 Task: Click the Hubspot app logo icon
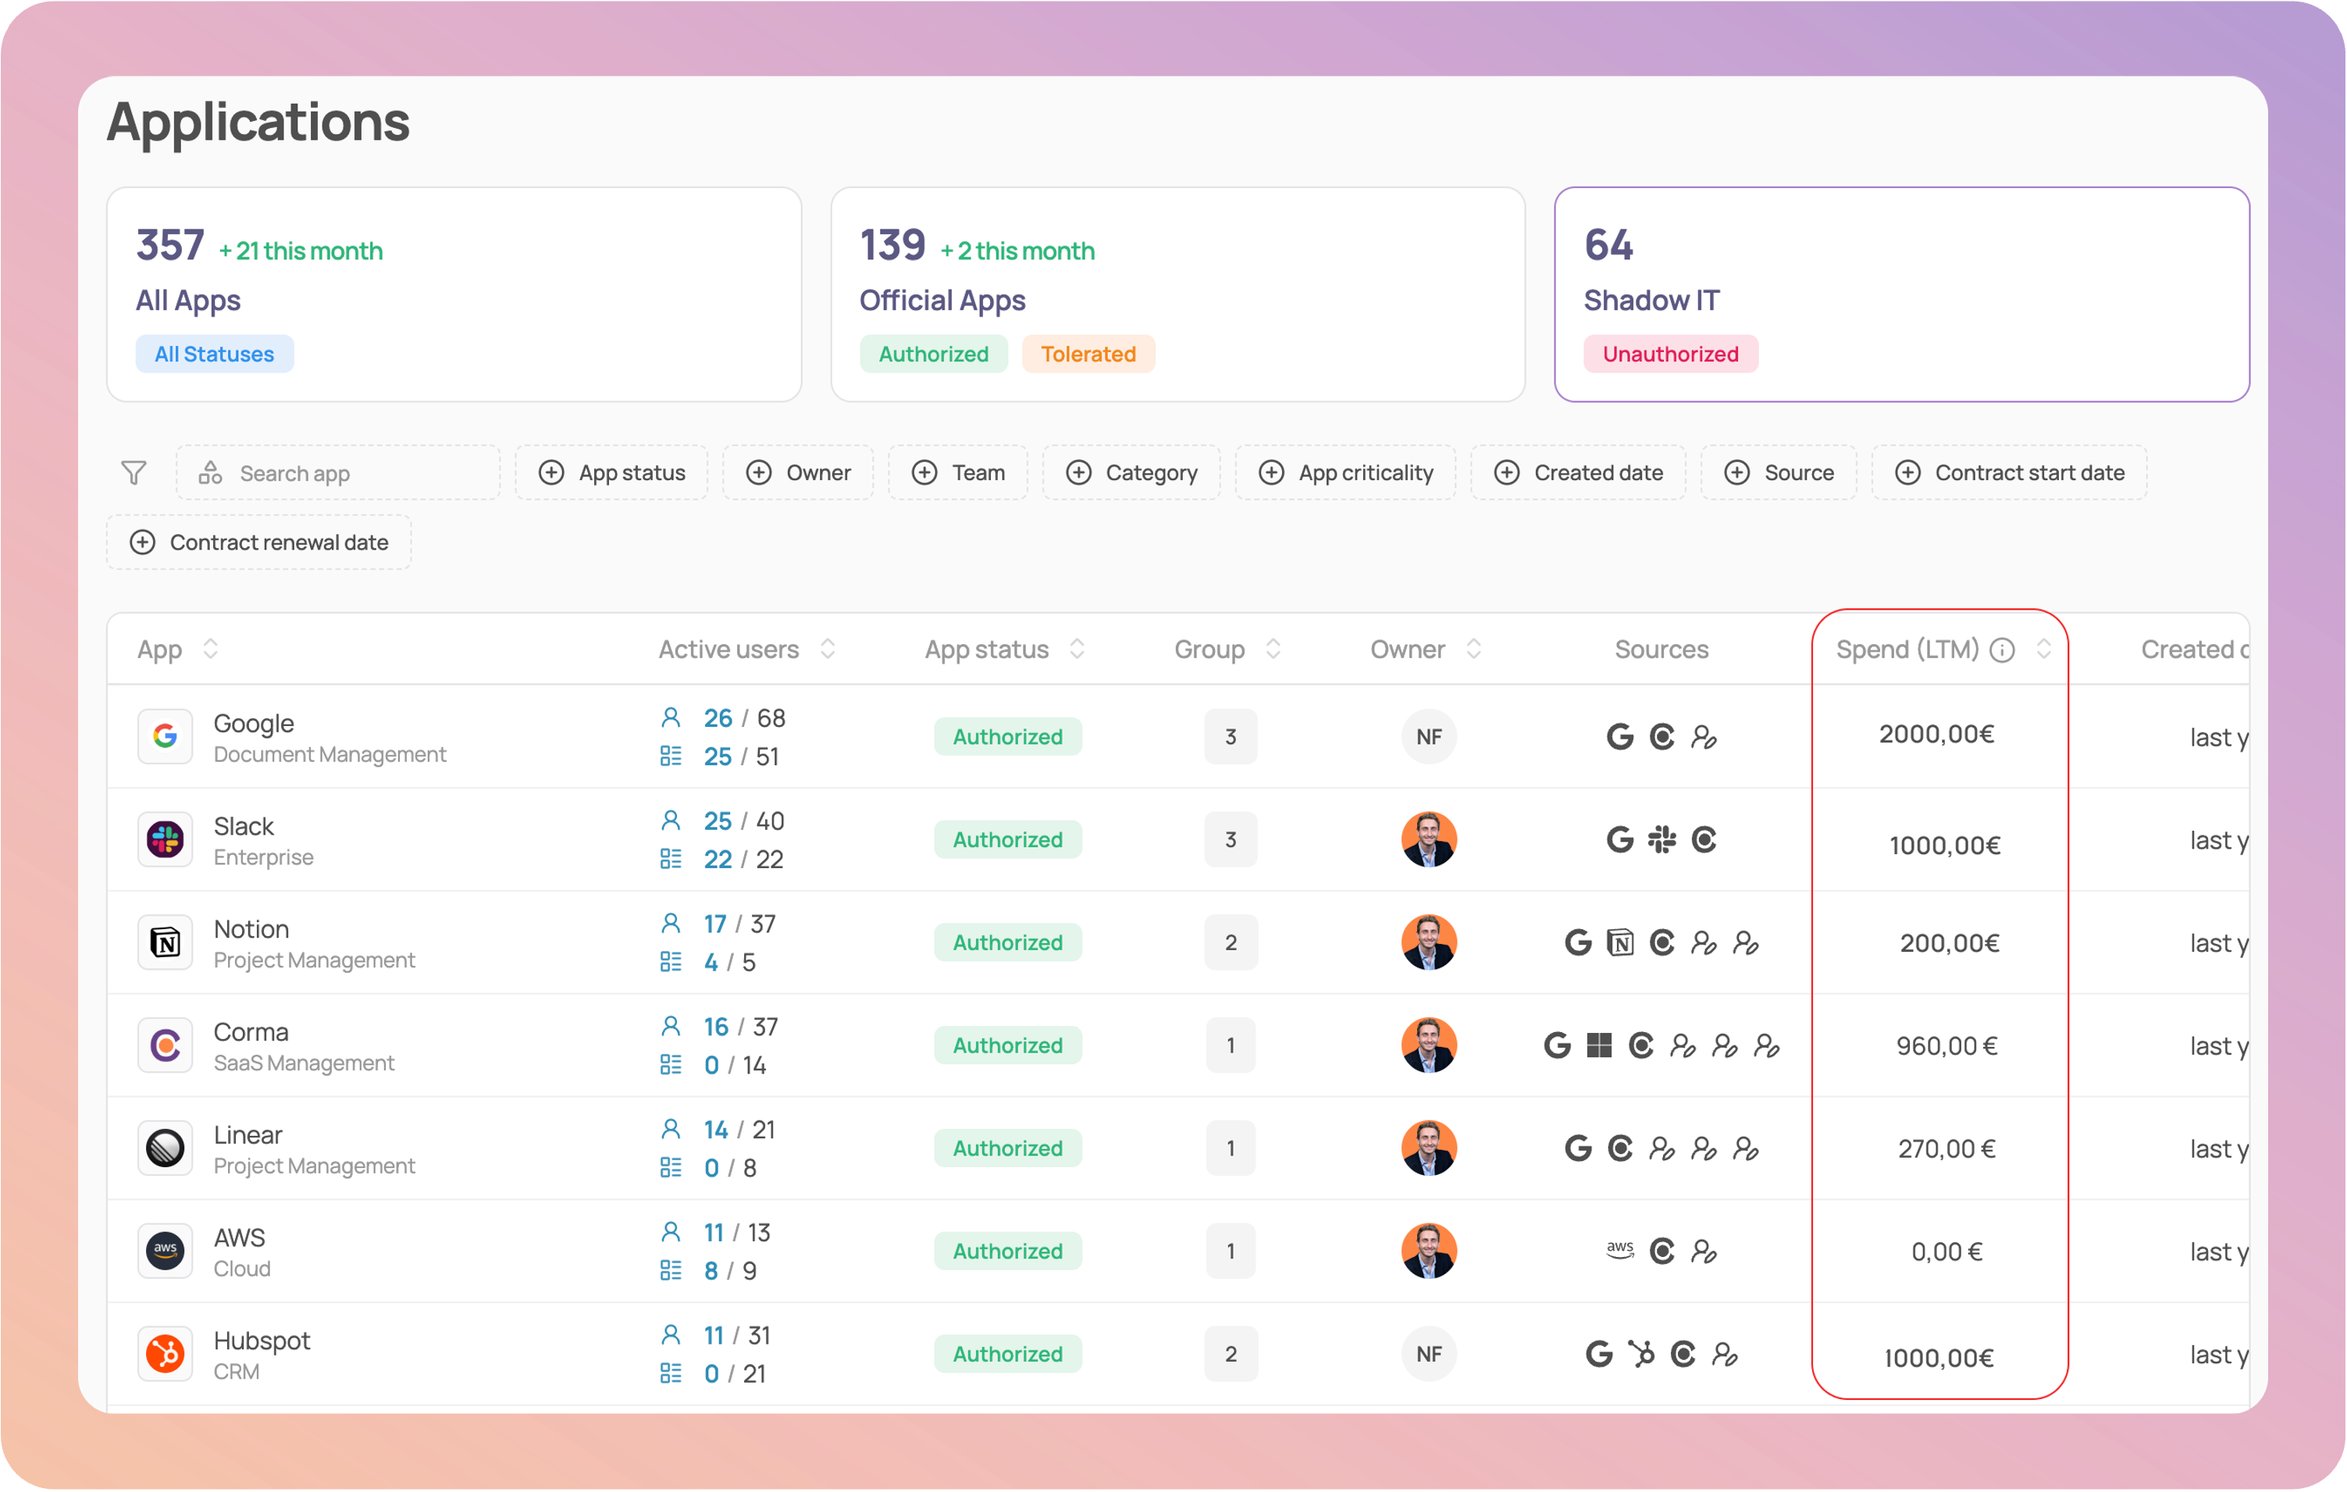pos(165,1354)
